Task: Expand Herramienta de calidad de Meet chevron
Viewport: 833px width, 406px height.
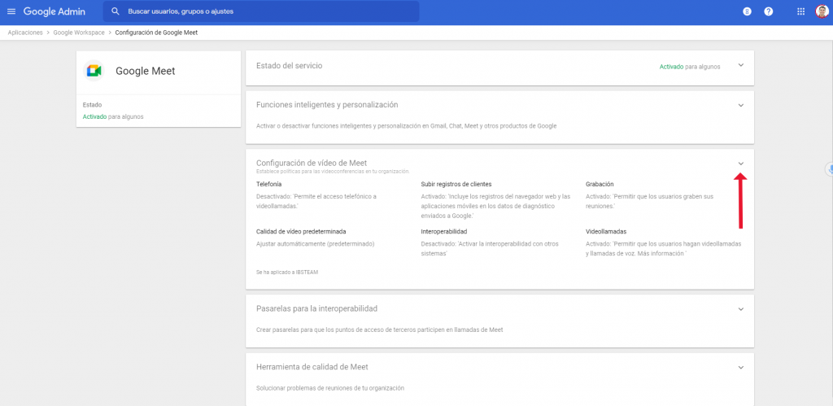Action: tap(741, 367)
